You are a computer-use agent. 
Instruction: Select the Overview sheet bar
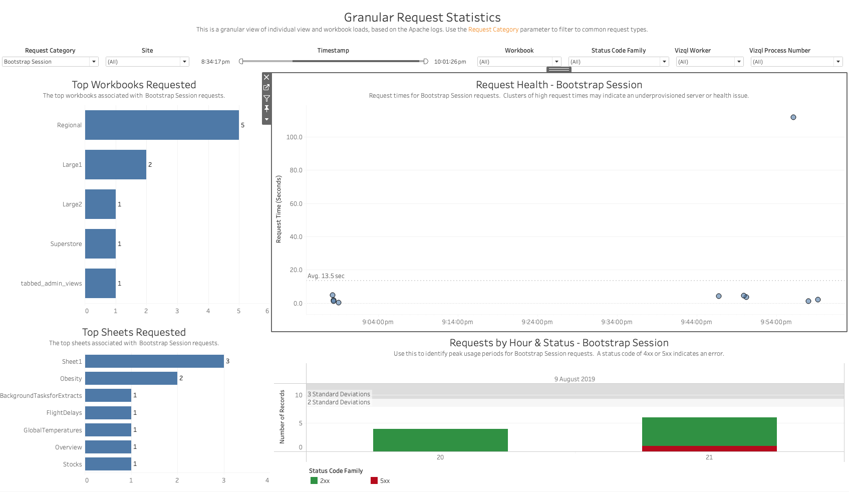click(108, 447)
